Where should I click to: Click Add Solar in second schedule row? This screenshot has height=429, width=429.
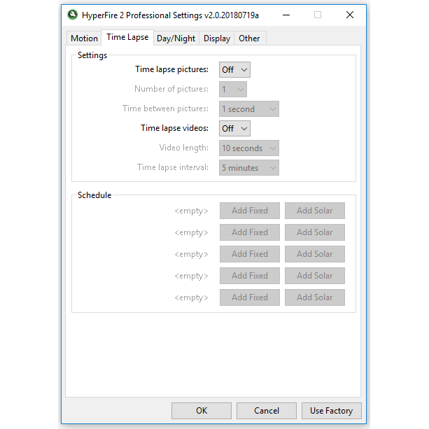point(315,232)
